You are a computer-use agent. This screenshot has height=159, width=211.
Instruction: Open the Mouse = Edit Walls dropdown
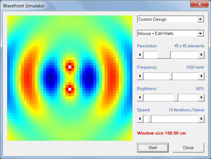coord(171,33)
